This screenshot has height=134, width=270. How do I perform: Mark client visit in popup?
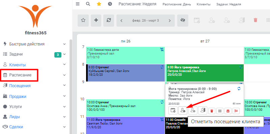[x=183, y=110]
